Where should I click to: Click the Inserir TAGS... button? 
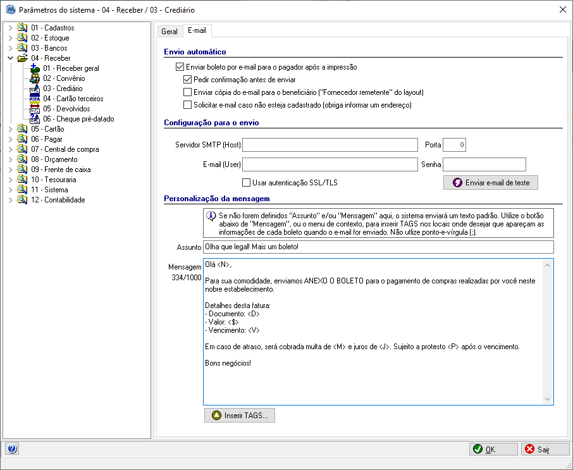[x=239, y=415]
